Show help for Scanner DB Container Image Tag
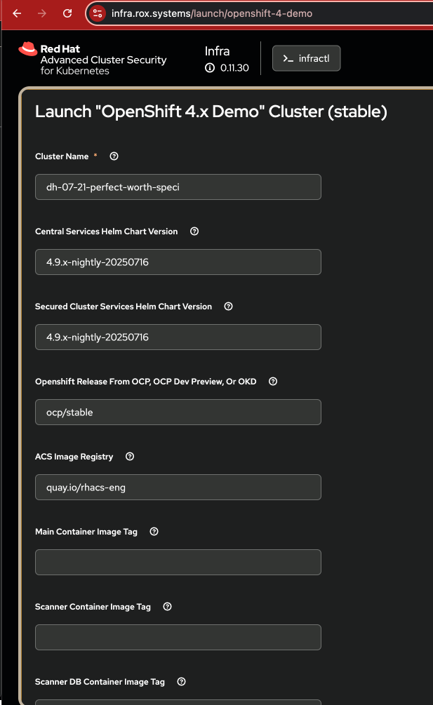This screenshot has height=705, width=433. click(x=181, y=682)
